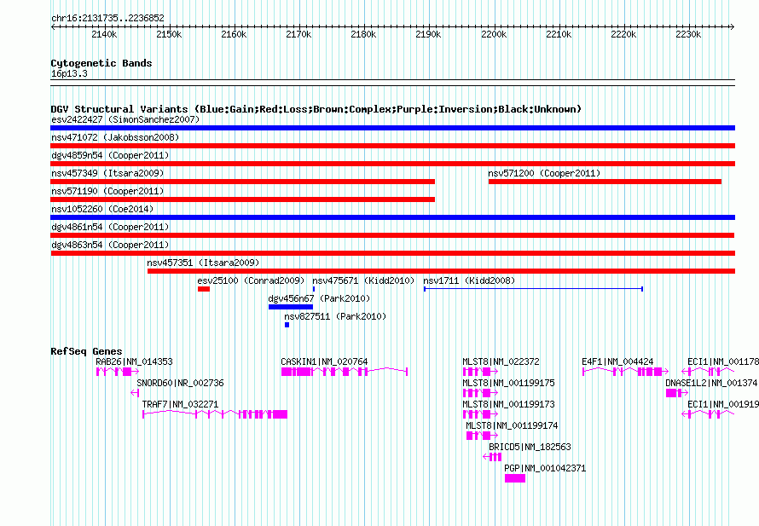Click the CASKIN1 gene structure glyph
This screenshot has height=526, width=759.
point(345,372)
